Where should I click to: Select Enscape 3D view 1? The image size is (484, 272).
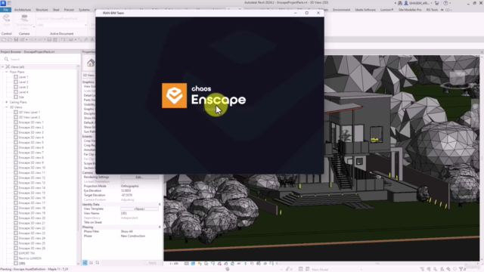tap(31, 122)
